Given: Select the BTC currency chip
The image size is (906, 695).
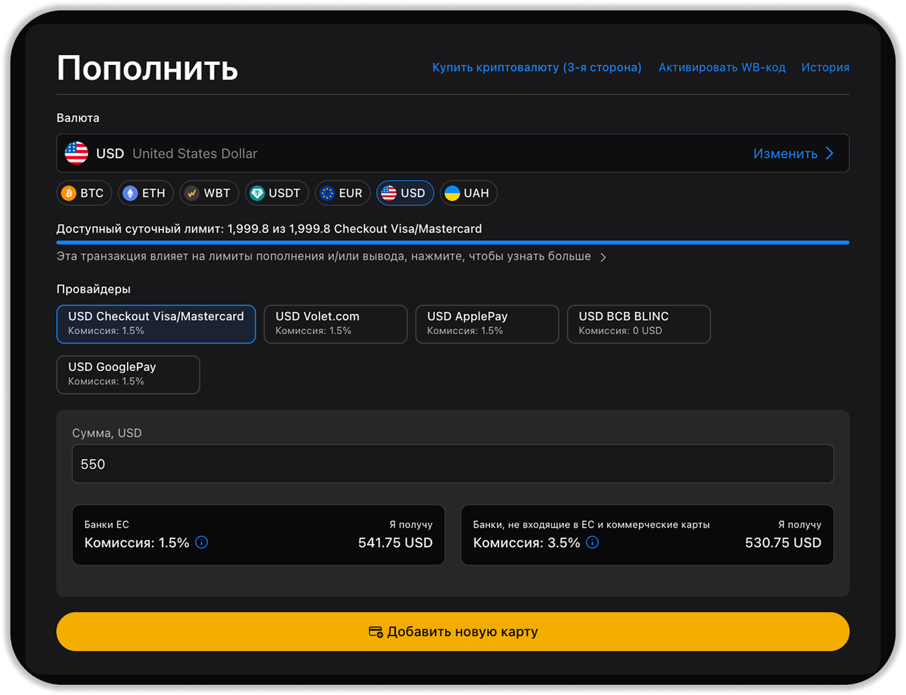Looking at the screenshot, I should [84, 193].
